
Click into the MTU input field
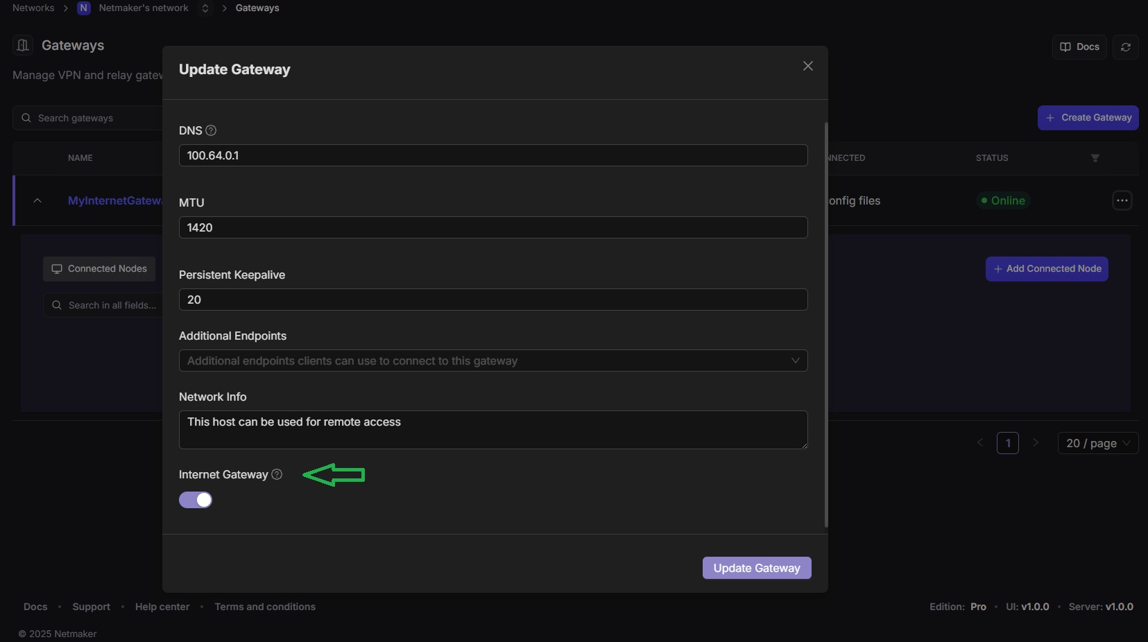click(493, 227)
